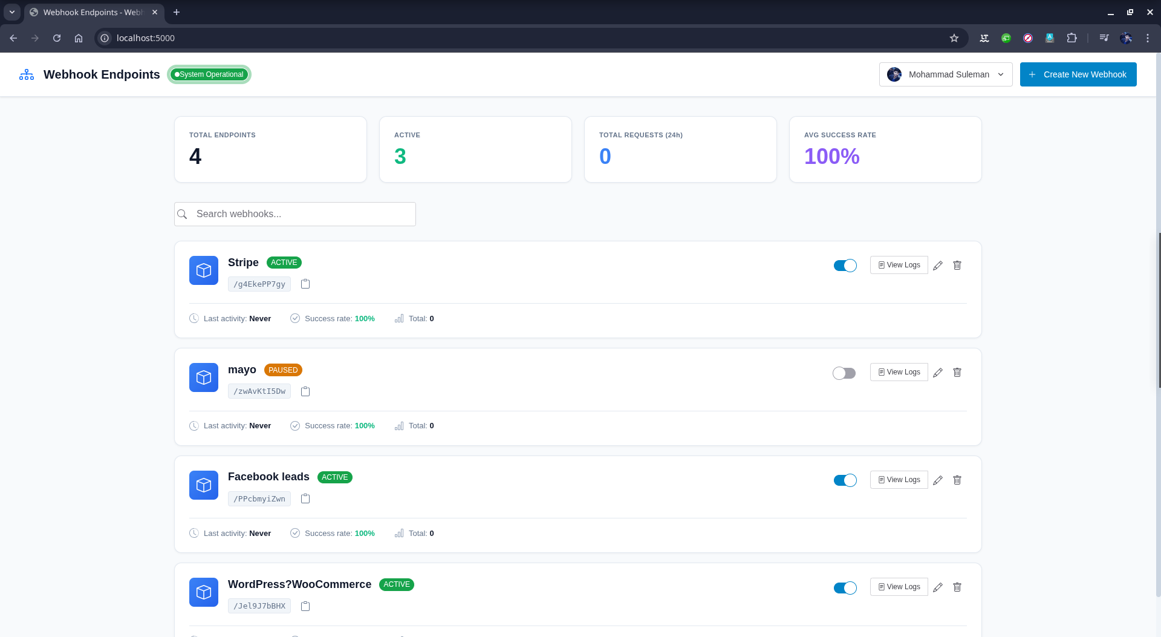Click the Stripe webhook cube icon
Viewport: 1161px width, 637px height.
point(204,270)
